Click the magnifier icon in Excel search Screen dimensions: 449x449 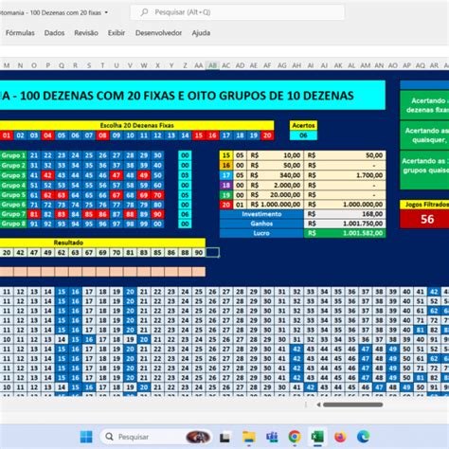145,12
